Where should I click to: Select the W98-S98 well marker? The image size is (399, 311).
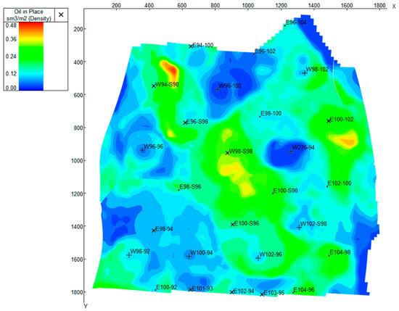228,153
